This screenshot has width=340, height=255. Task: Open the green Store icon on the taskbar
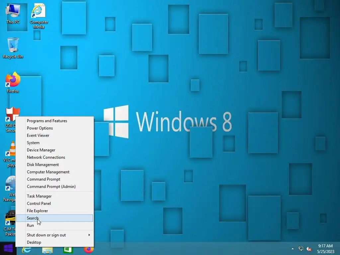tap(68, 250)
